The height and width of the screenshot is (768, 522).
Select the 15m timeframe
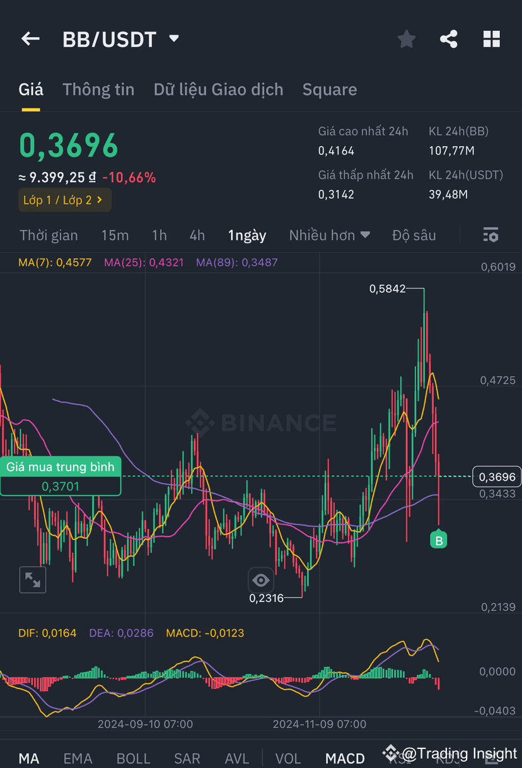[x=115, y=235]
